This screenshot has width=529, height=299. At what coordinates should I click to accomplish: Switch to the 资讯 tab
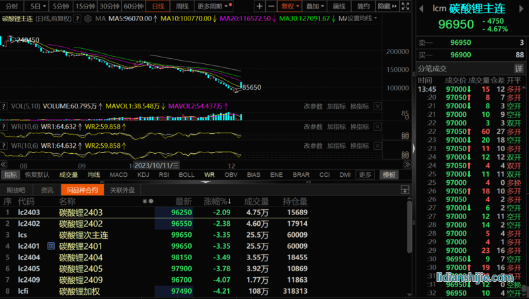coord(47,190)
